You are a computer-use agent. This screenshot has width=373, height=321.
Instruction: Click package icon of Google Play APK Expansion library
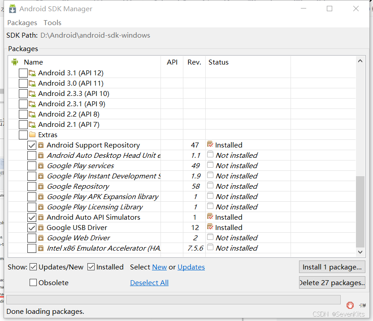[41, 197]
